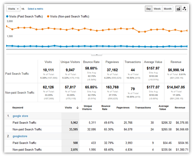Select the Week interval toggle
Viewport: 194px width, 157px height.
coord(157,9)
